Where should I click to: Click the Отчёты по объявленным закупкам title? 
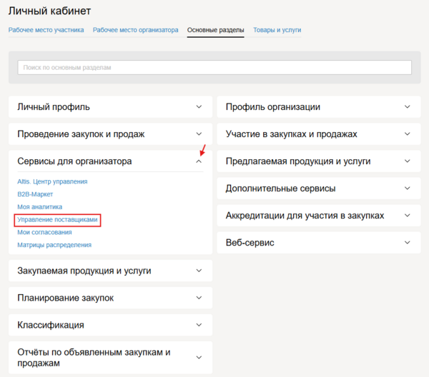(94, 358)
